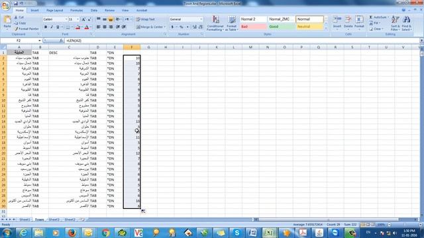Toggle Middle Align

tap(105, 19)
